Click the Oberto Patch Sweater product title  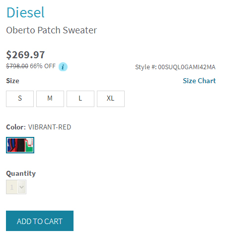pyautogui.click(x=52, y=30)
